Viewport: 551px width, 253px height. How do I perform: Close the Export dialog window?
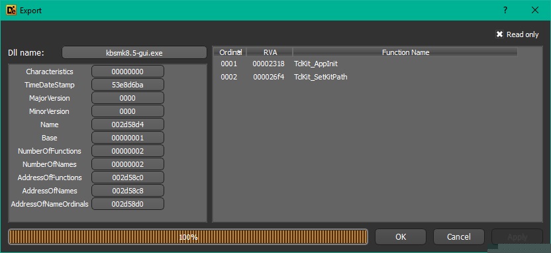(535, 10)
